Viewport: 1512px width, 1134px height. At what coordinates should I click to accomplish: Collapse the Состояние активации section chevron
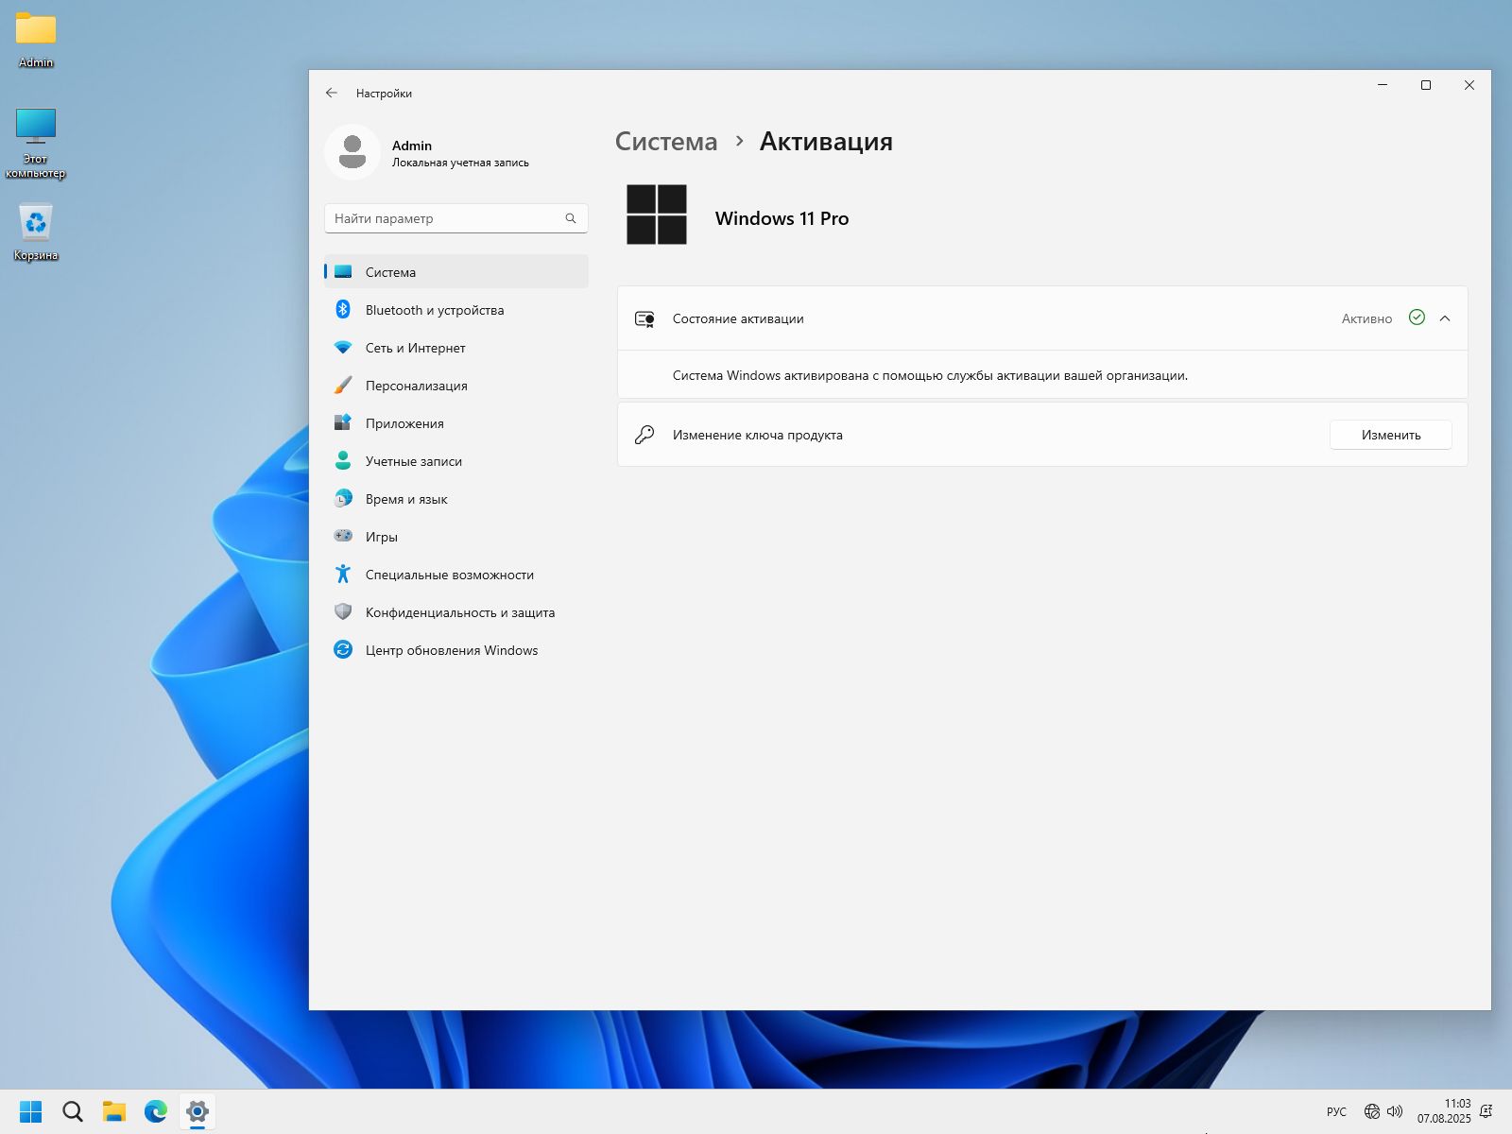pos(1445,318)
